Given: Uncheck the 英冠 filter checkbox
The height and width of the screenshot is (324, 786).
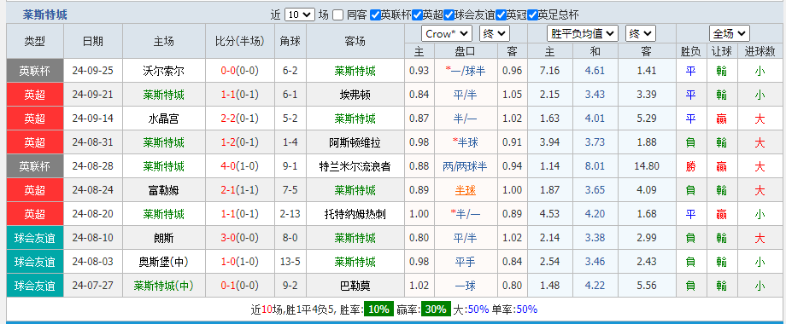Looking at the screenshot, I should [x=501, y=15].
